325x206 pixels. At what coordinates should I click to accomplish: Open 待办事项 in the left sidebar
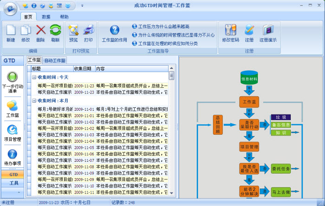(13, 157)
